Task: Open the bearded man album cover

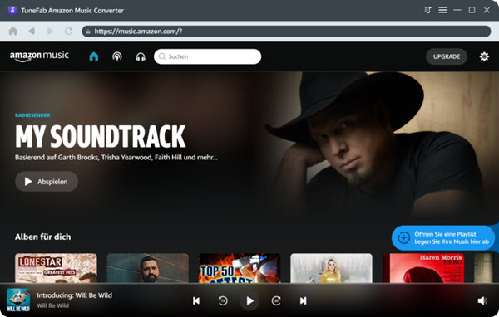Action: tap(148, 268)
